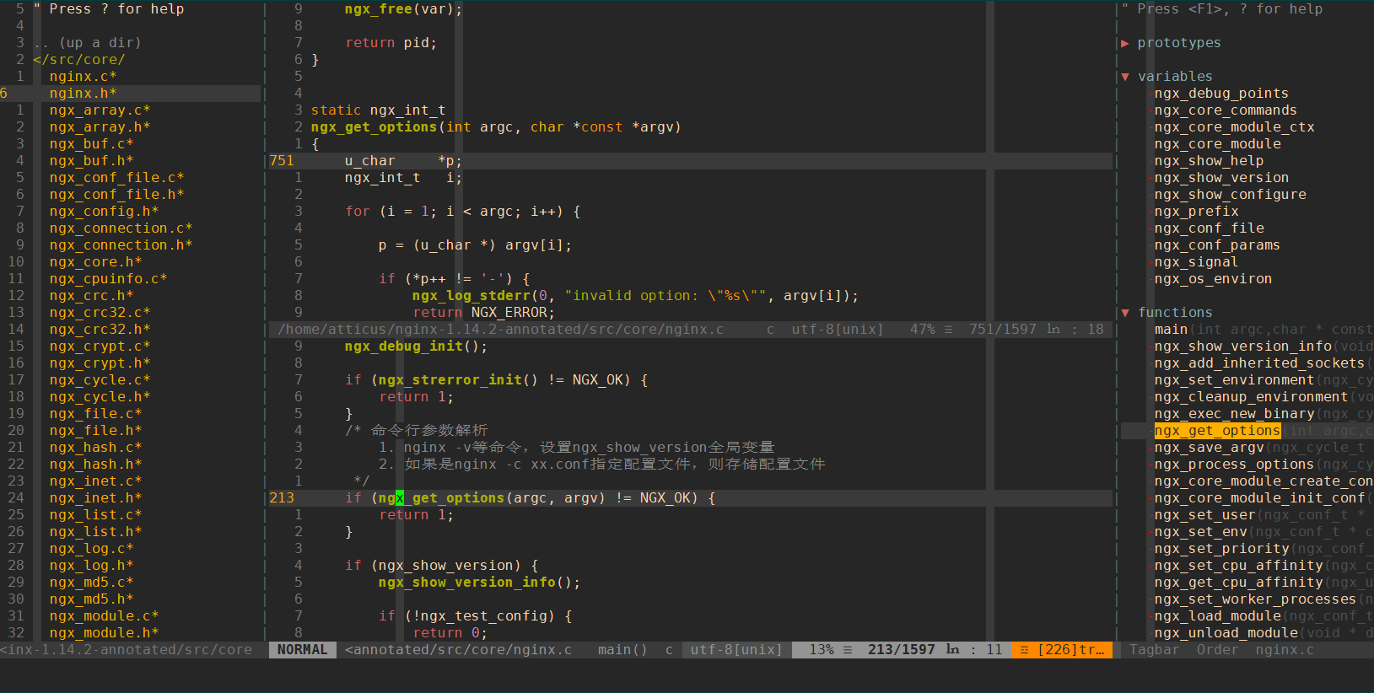Screen dimensions: 1374x693
Task: Click 213/1597 line position in statusline
Action: tap(901, 650)
